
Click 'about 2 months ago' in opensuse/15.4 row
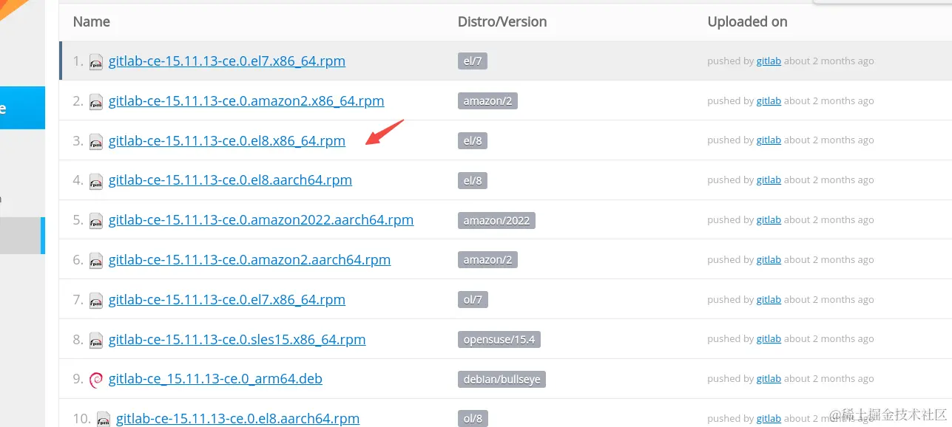(x=829, y=339)
